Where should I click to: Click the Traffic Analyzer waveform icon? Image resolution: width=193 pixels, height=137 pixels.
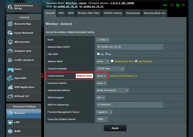[x=10, y=60]
